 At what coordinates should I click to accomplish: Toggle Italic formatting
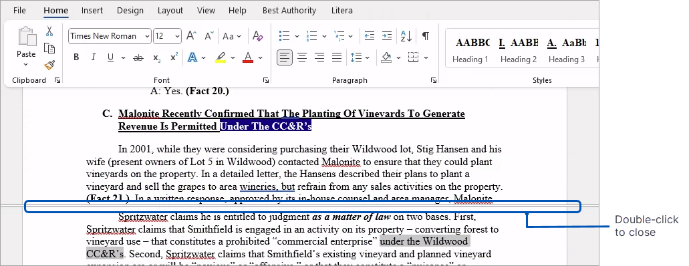(x=93, y=57)
